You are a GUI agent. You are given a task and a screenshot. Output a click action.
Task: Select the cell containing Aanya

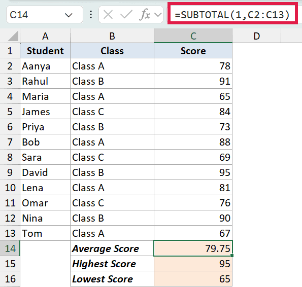[45, 66]
